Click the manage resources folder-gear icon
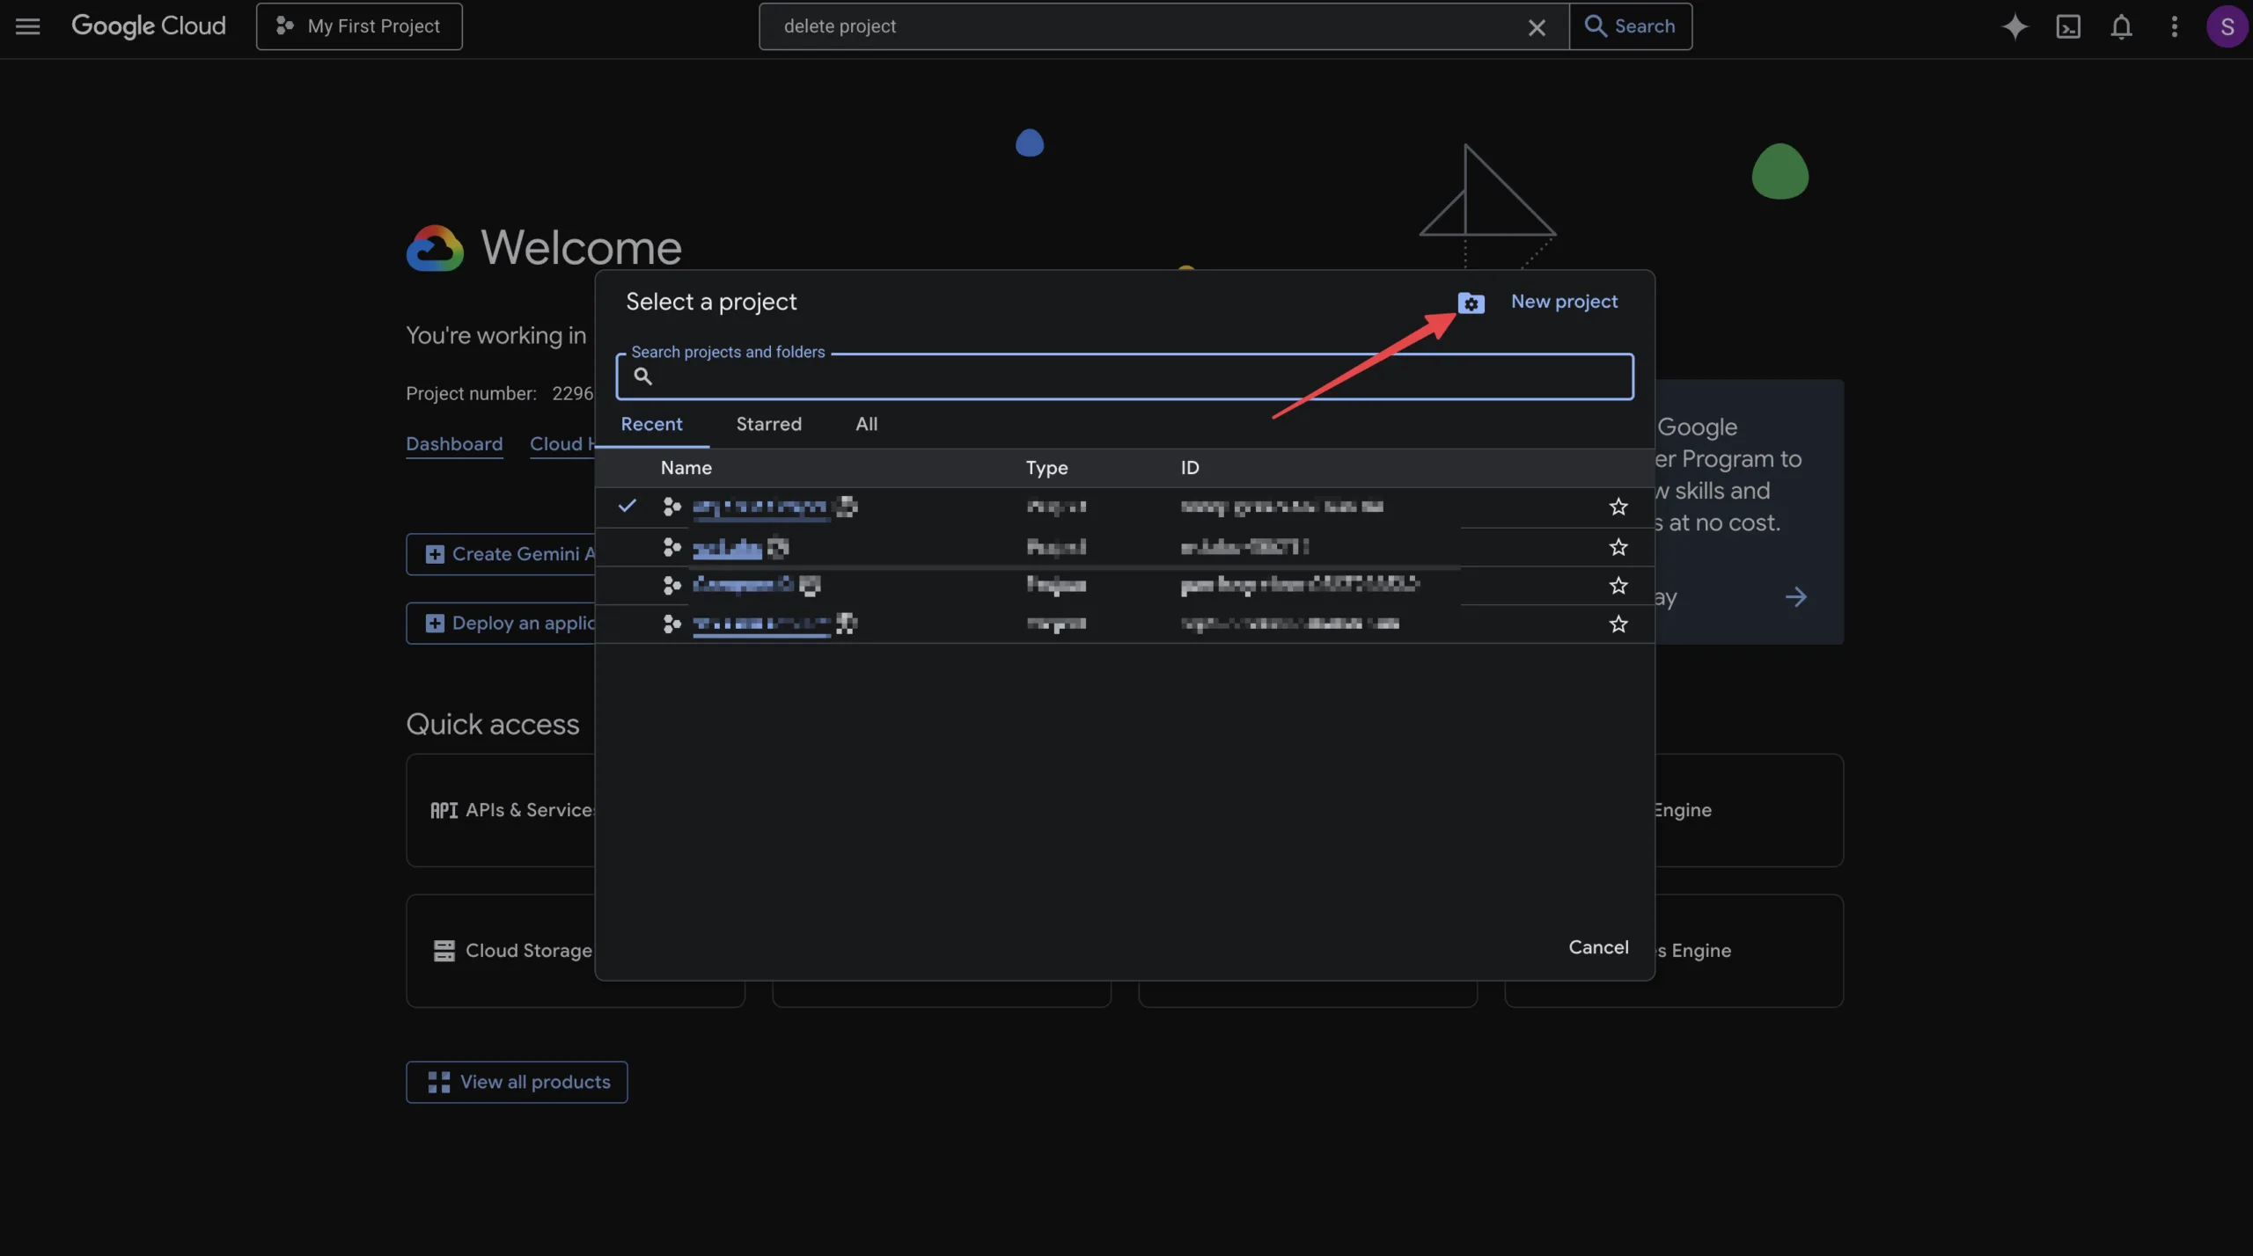Image resolution: width=2253 pixels, height=1256 pixels. 1471,303
